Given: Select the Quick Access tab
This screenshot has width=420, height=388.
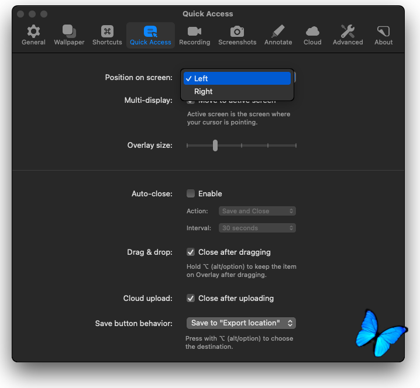Looking at the screenshot, I should pos(150,35).
